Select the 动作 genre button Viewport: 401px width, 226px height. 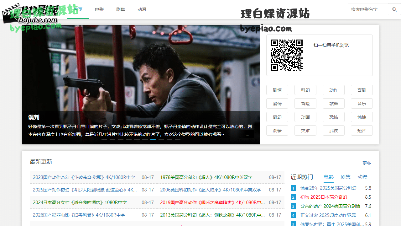pos(334,90)
